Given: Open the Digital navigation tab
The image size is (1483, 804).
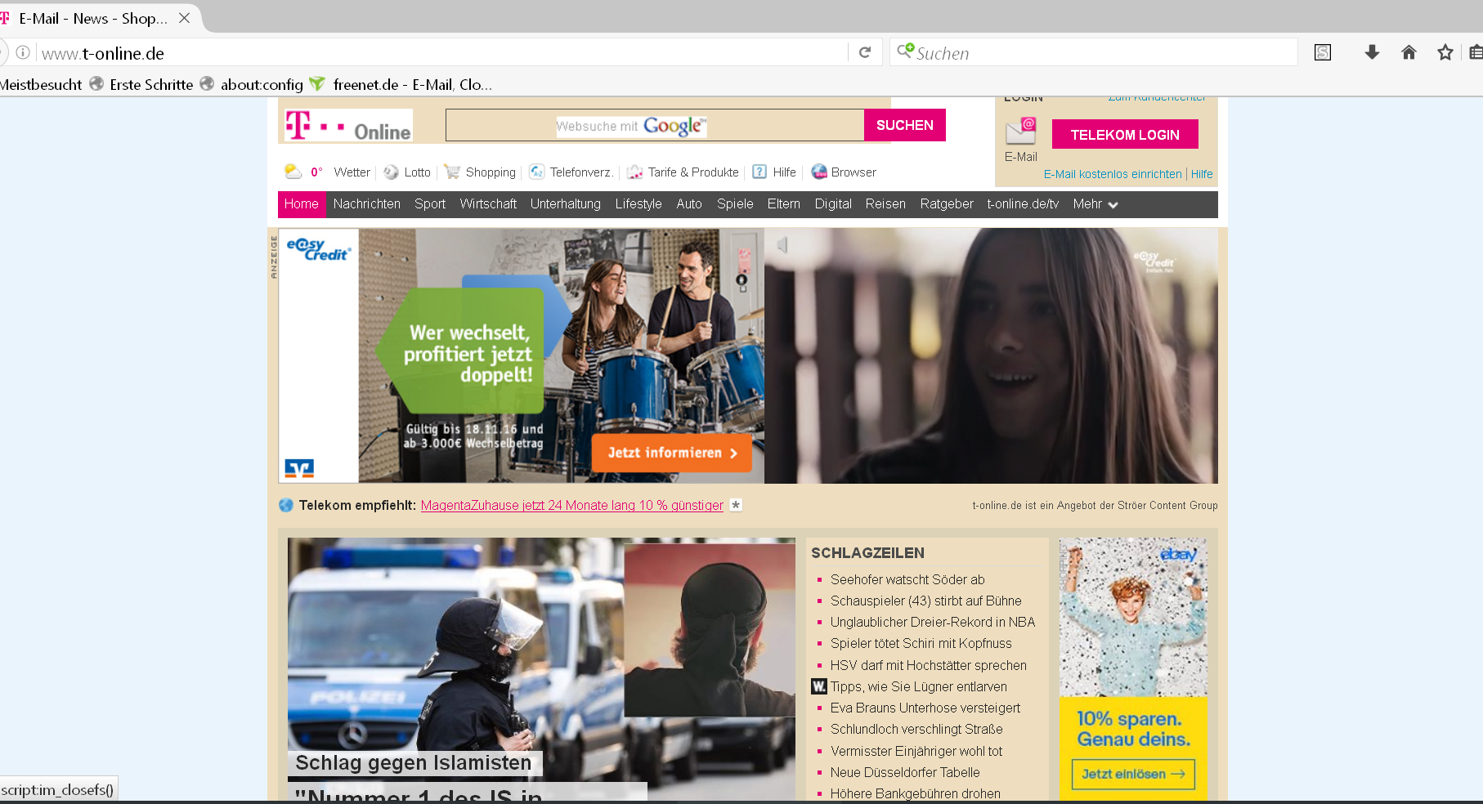Looking at the screenshot, I should pos(833,204).
